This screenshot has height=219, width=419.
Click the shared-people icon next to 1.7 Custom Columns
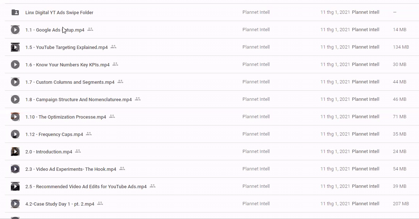120,82
